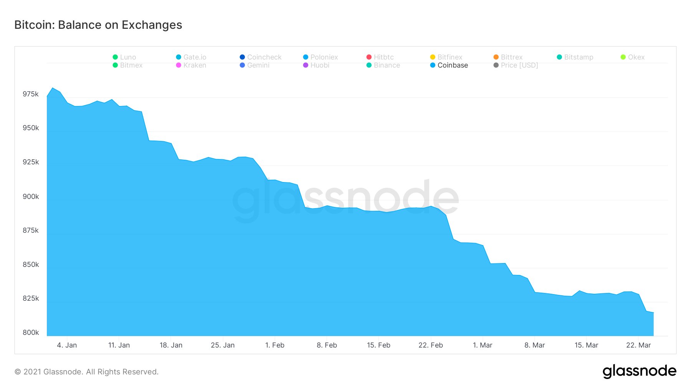This screenshot has height=389, width=691.
Task: Toggle Coincheck series visibility
Action: tap(261, 57)
